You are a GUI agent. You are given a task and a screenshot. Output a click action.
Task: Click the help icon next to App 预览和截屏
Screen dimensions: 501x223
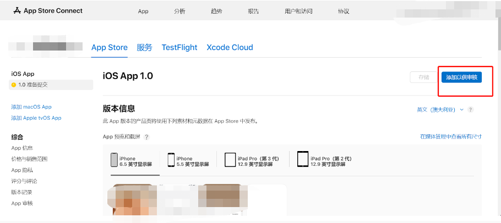(146, 137)
